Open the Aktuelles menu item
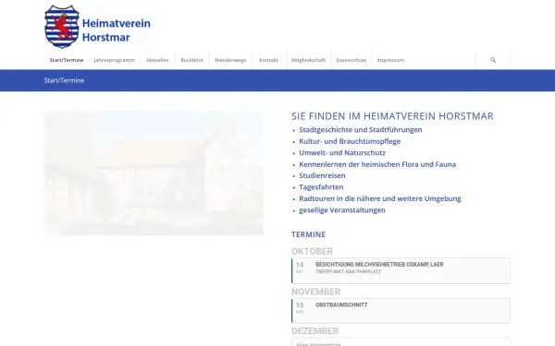 click(x=157, y=60)
